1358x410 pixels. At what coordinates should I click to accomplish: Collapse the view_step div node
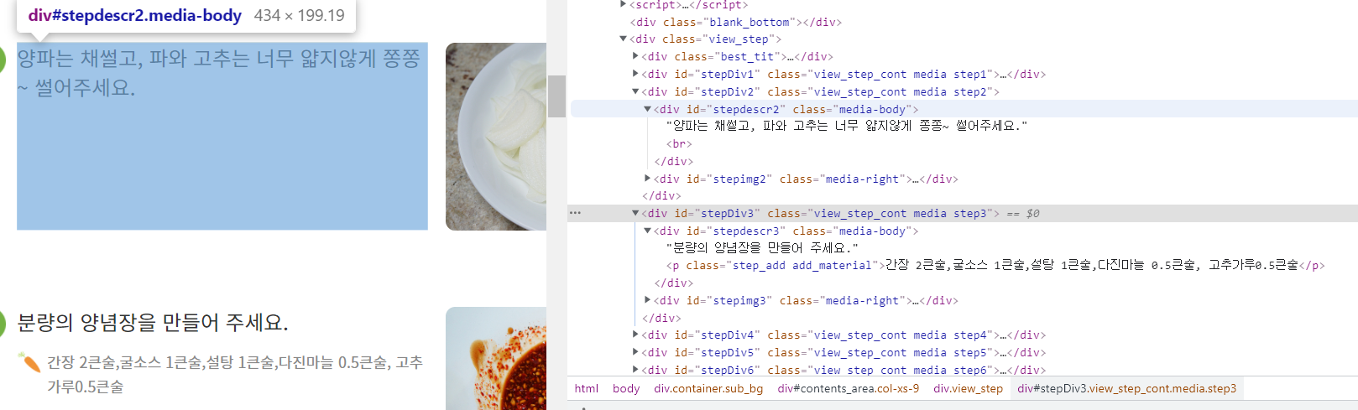click(623, 39)
